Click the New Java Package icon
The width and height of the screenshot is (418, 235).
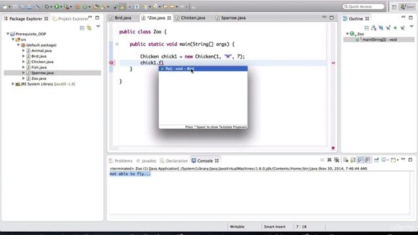77,7
